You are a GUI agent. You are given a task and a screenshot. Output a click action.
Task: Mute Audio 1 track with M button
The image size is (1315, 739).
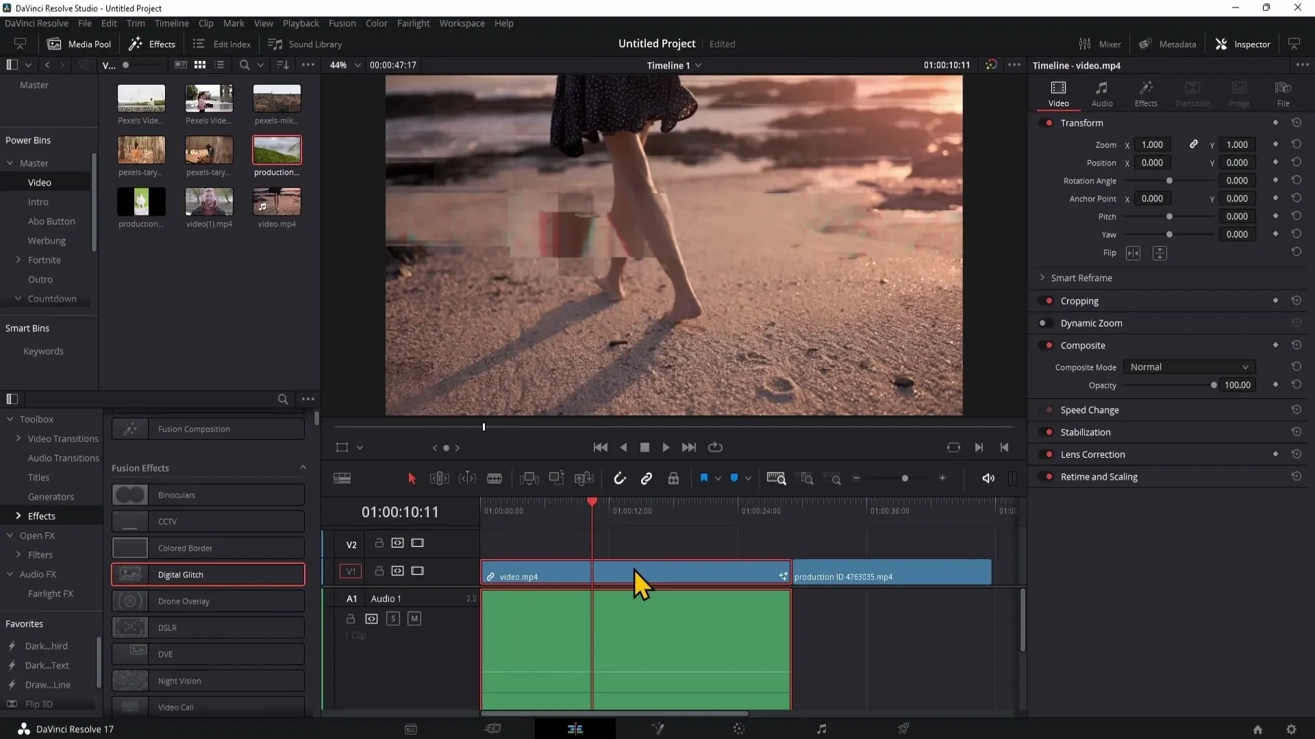click(x=414, y=618)
